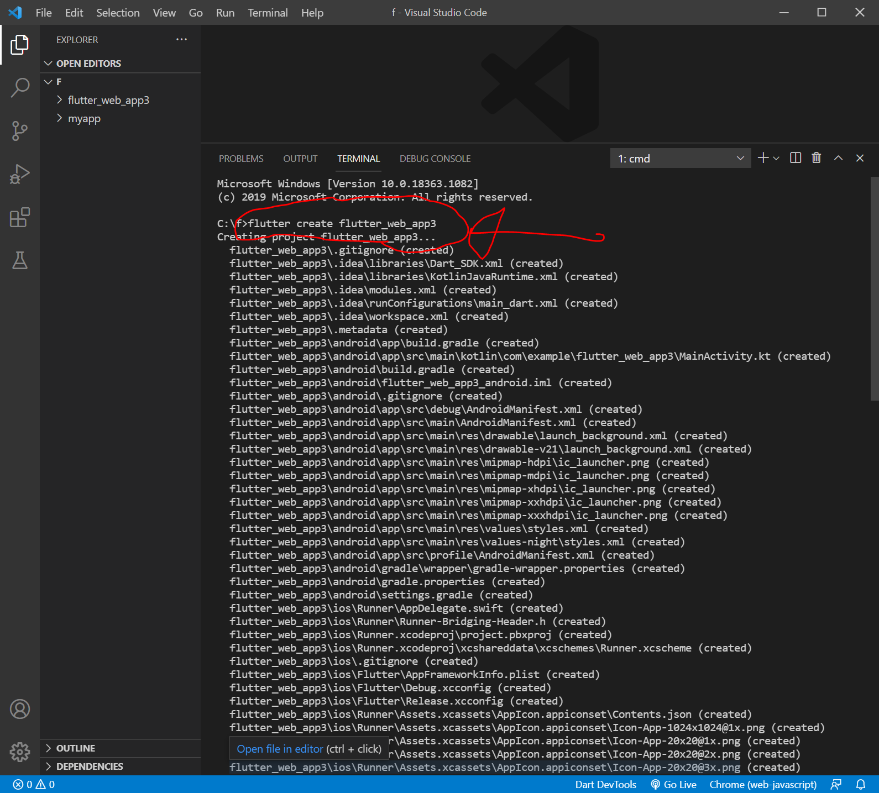Open Dart DevTools from status bar
Screen dimensions: 879x793
(606, 784)
